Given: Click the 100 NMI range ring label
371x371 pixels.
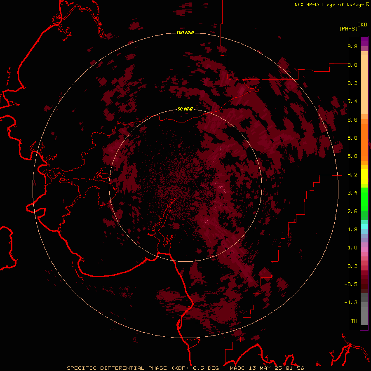Looking at the screenshot, I should point(185,33).
